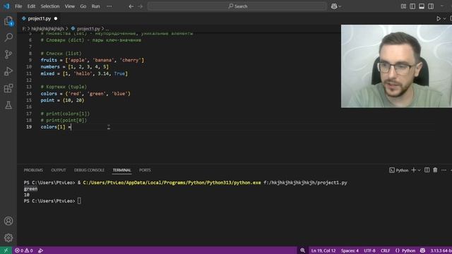This screenshot has height=254, width=452.
Task: Add a new terminal with plus
Action: tap(414, 170)
